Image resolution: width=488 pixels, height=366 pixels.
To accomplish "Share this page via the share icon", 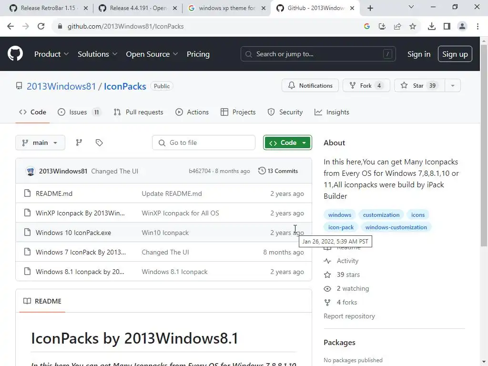I will click(x=397, y=27).
